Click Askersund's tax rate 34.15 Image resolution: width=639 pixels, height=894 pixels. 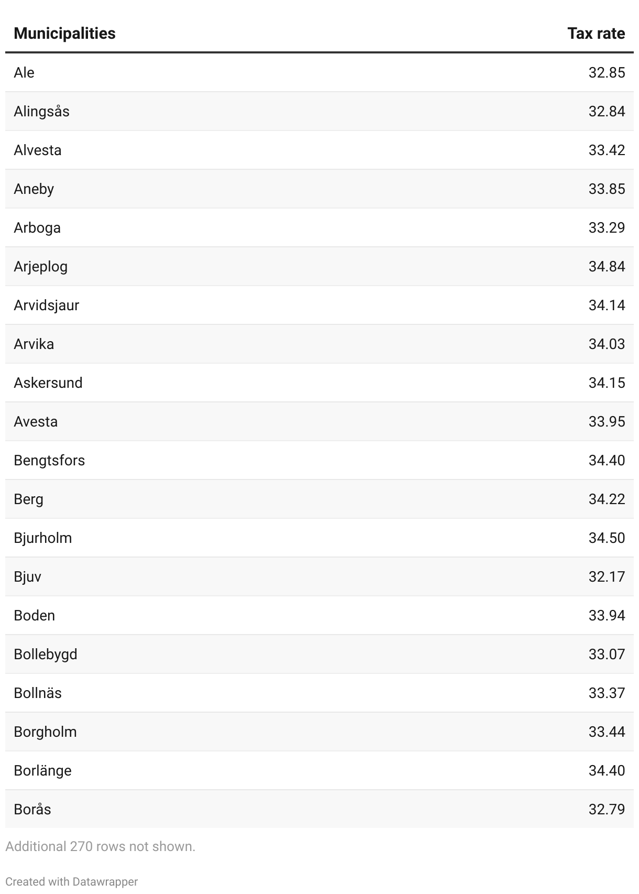[x=606, y=383]
